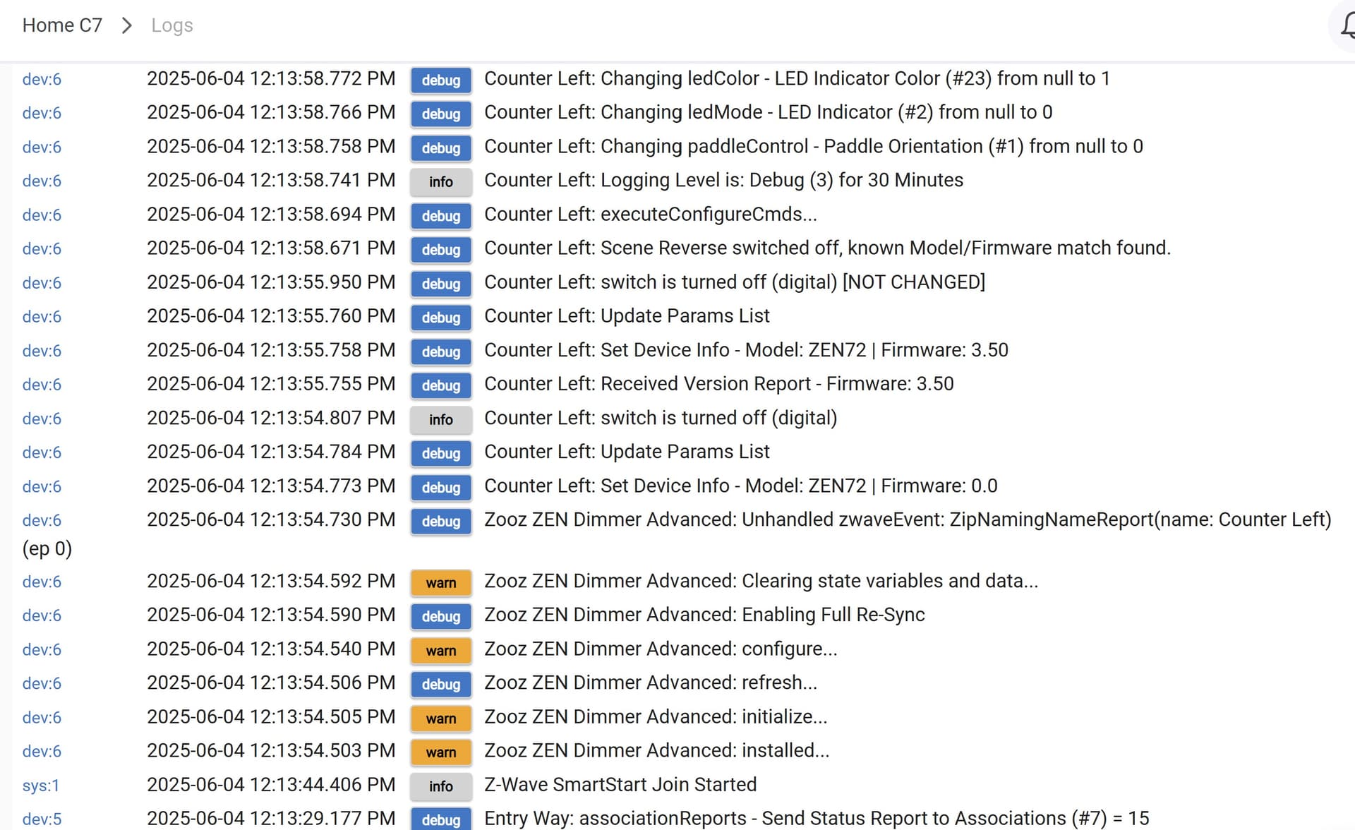Screen dimensions: 1355x830
Task: Select 'Zooz ZEN Dimmer Advanced: installed...' message
Action: (x=656, y=750)
